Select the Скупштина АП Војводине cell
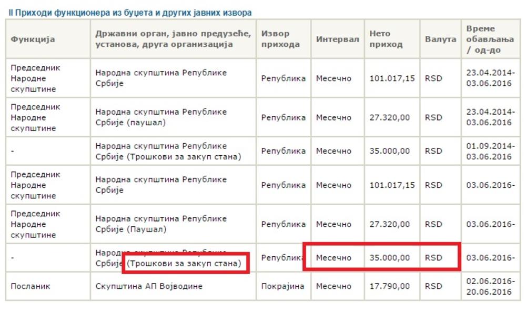Screen dimensions: 526x311 [x=149, y=286]
